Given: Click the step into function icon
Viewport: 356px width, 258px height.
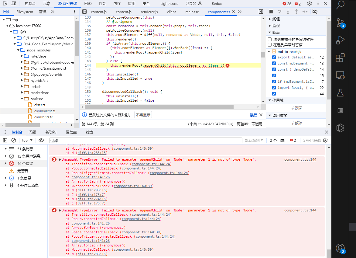Looking at the screenshot, I should (288, 12).
